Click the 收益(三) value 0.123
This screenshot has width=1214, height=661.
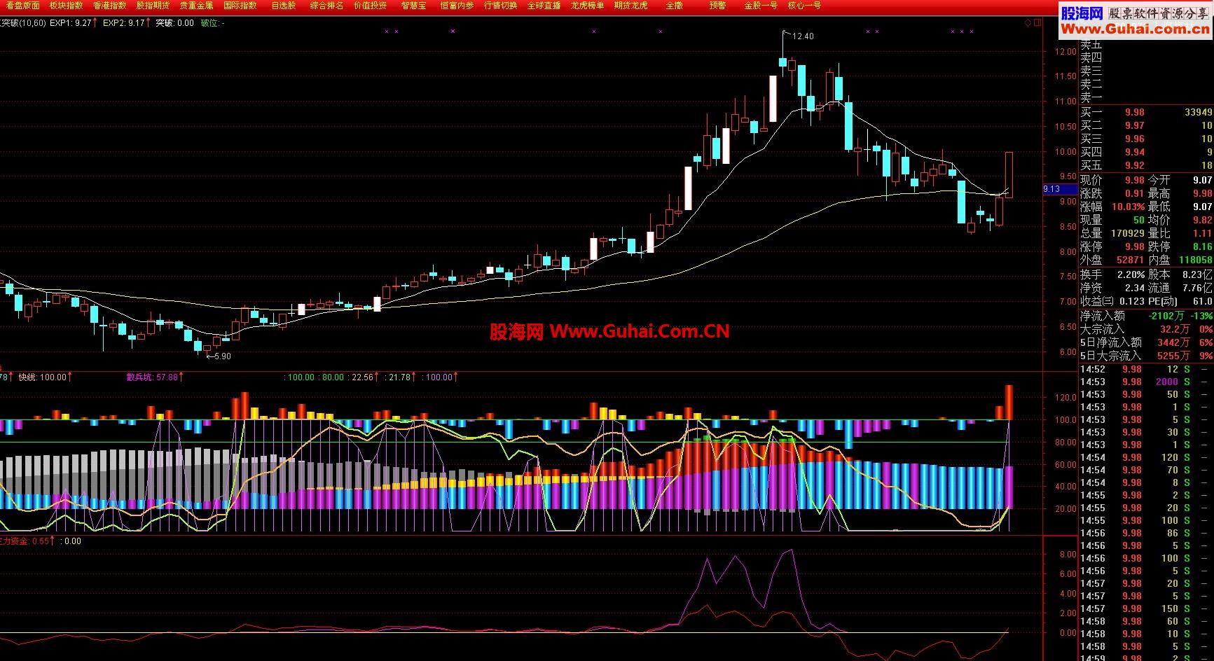pos(1132,301)
